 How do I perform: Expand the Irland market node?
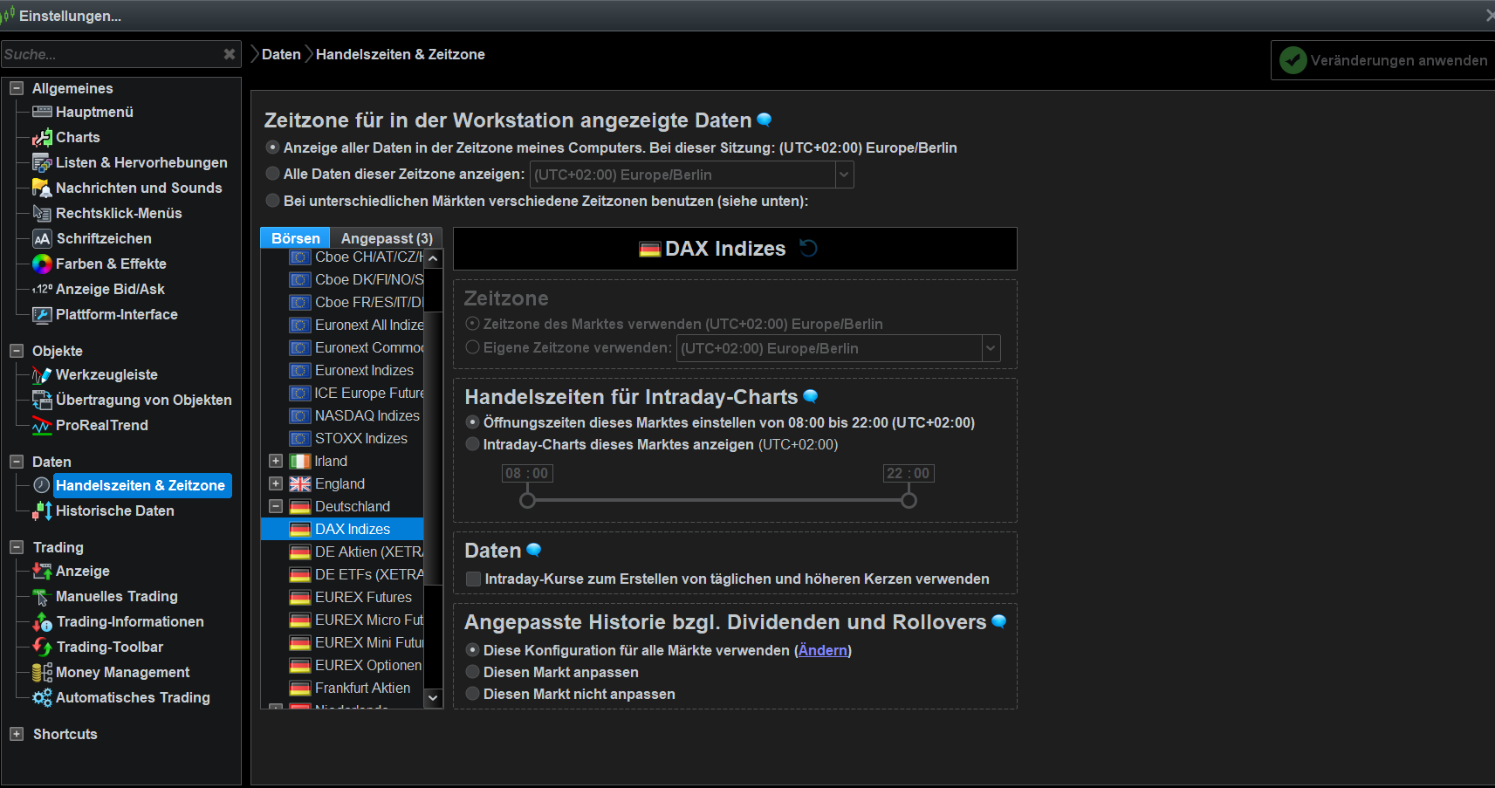click(x=276, y=461)
